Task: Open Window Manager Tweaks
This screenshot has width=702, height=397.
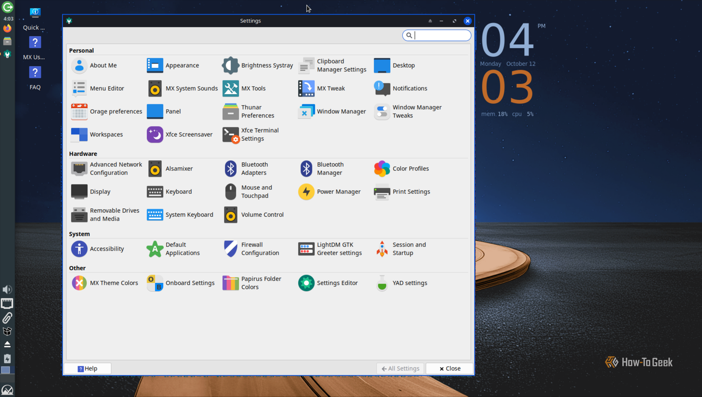Action: click(408, 111)
